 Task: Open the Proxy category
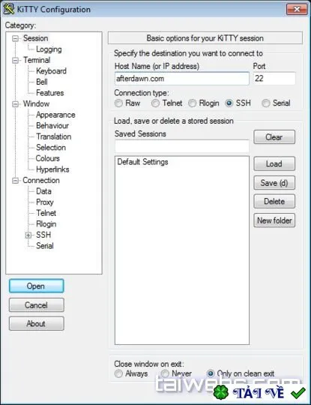[45, 202]
